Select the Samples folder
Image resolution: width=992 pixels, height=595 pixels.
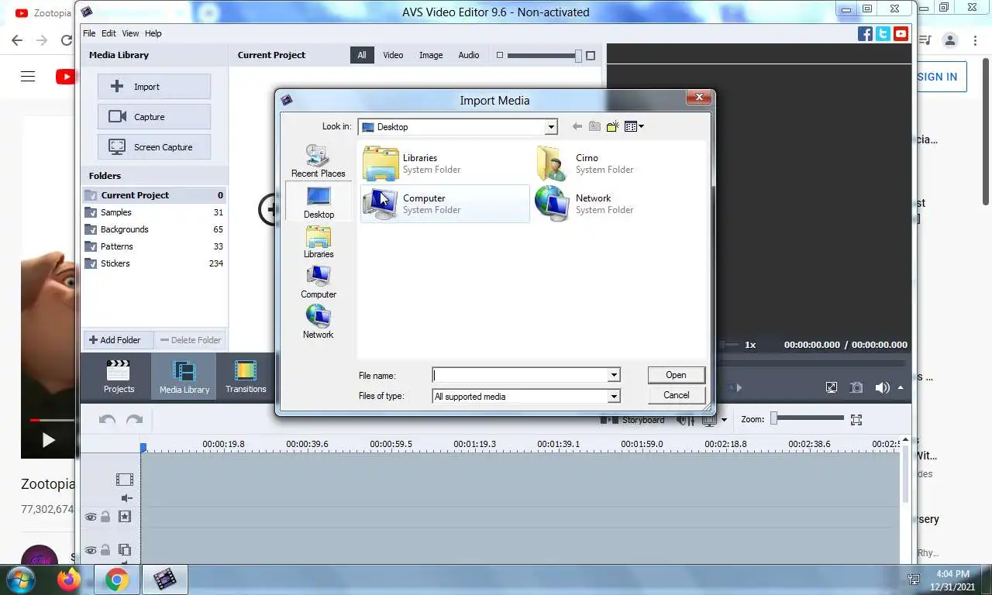pos(154,212)
